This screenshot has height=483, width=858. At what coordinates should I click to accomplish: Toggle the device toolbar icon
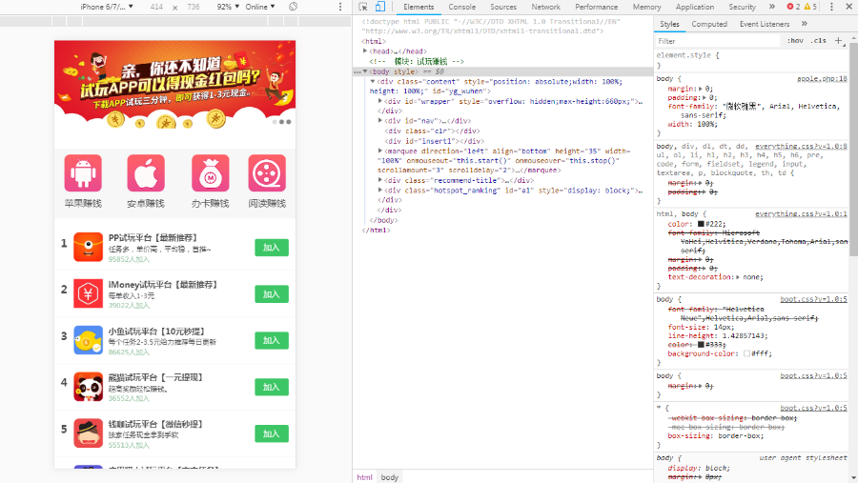379,7
